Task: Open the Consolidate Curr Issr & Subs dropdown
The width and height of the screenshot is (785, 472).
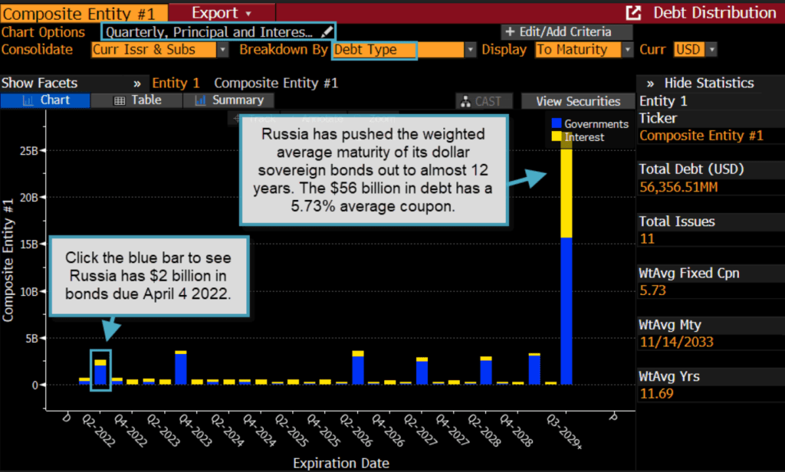Action: 222,50
